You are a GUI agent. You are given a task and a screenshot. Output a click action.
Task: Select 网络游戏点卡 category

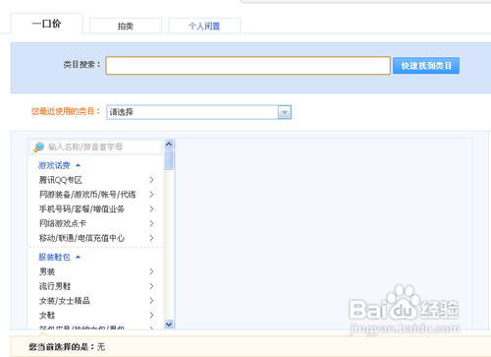(63, 223)
